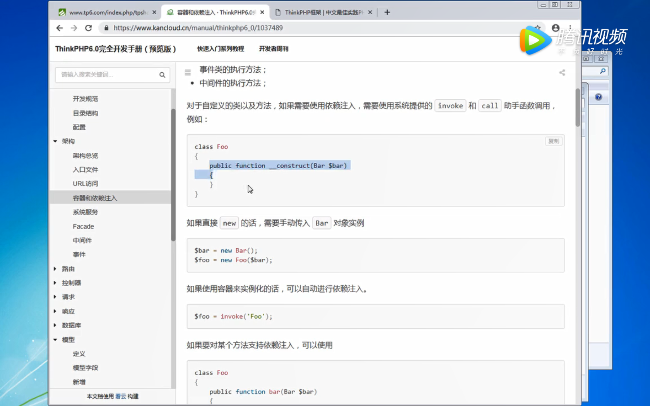Click the share icon at top right of article

562,73
